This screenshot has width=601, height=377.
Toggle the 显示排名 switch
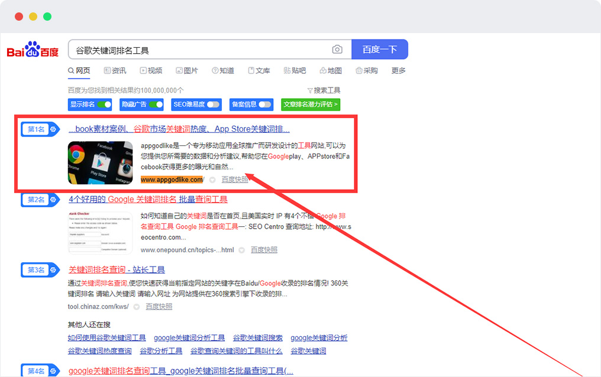coord(104,104)
